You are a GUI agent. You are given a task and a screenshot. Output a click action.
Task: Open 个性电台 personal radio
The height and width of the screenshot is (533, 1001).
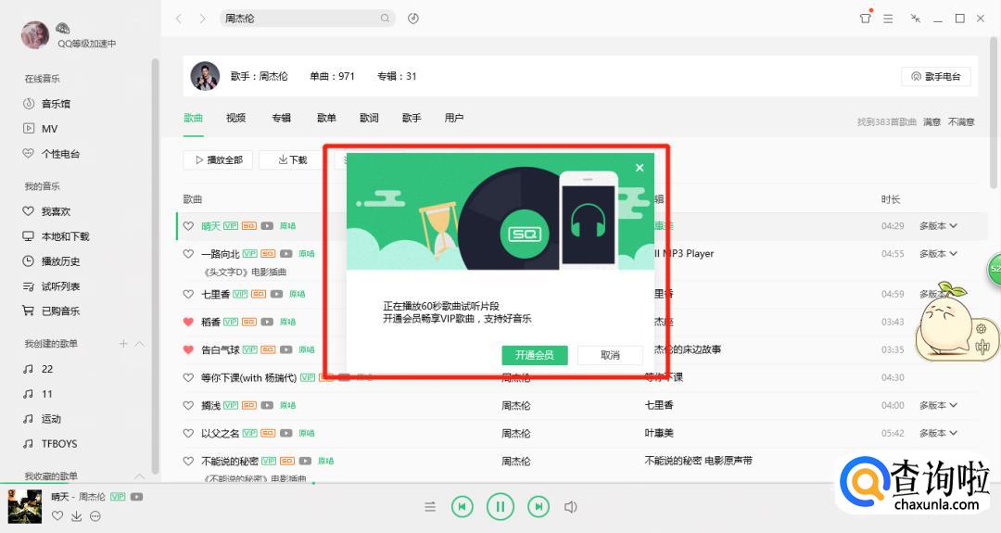pyautogui.click(x=51, y=154)
